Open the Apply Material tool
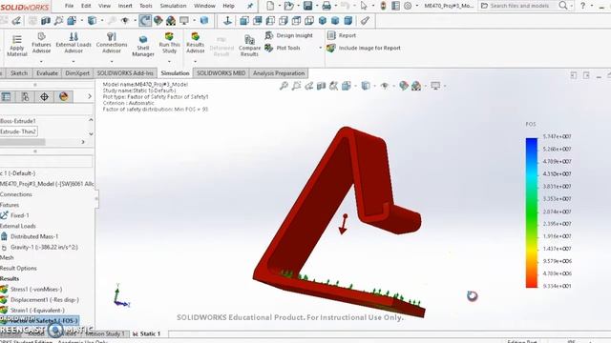This screenshot has height=343, width=611. point(17,46)
